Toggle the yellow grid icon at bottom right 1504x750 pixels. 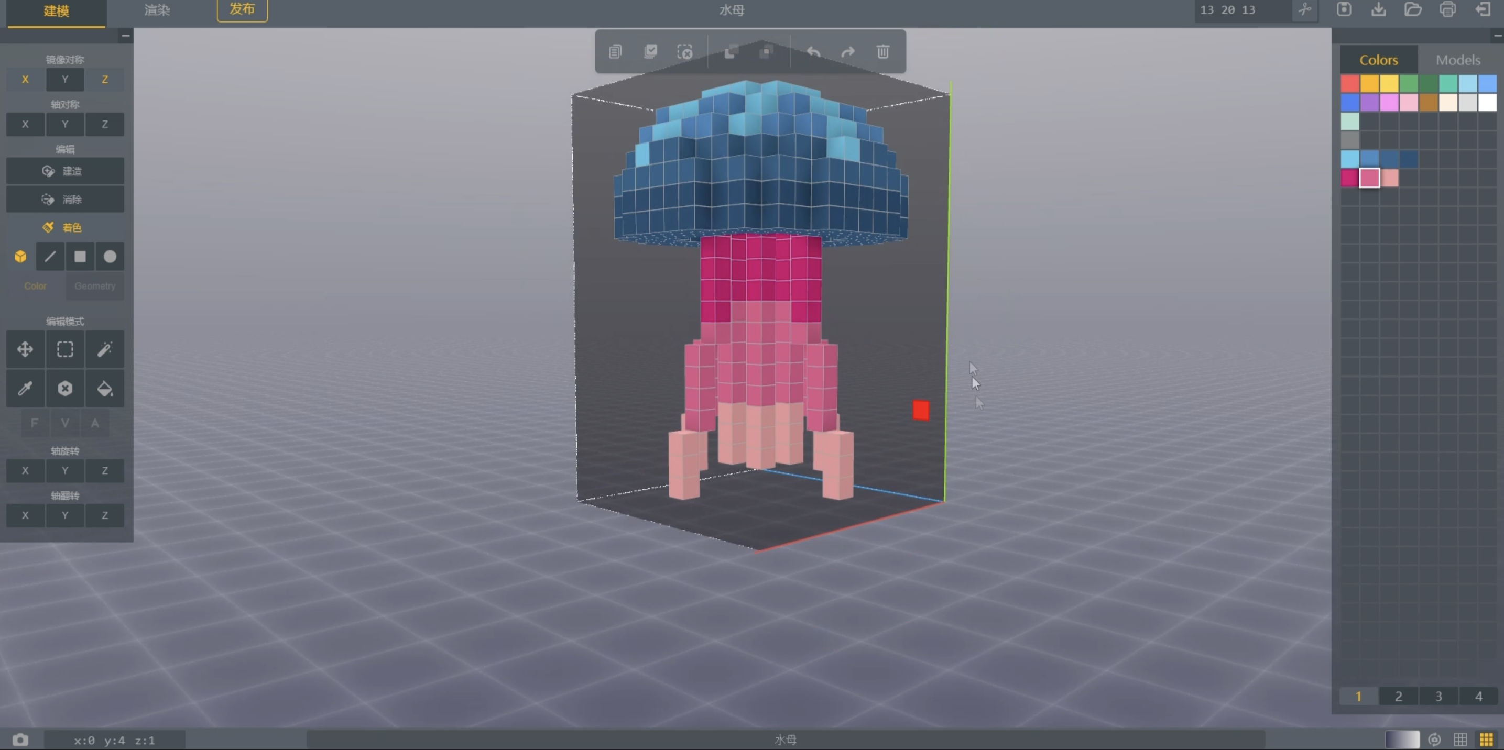coord(1487,740)
